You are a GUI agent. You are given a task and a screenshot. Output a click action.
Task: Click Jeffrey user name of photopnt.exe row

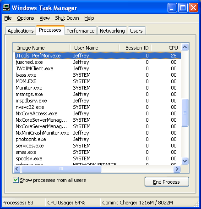pos(81,139)
